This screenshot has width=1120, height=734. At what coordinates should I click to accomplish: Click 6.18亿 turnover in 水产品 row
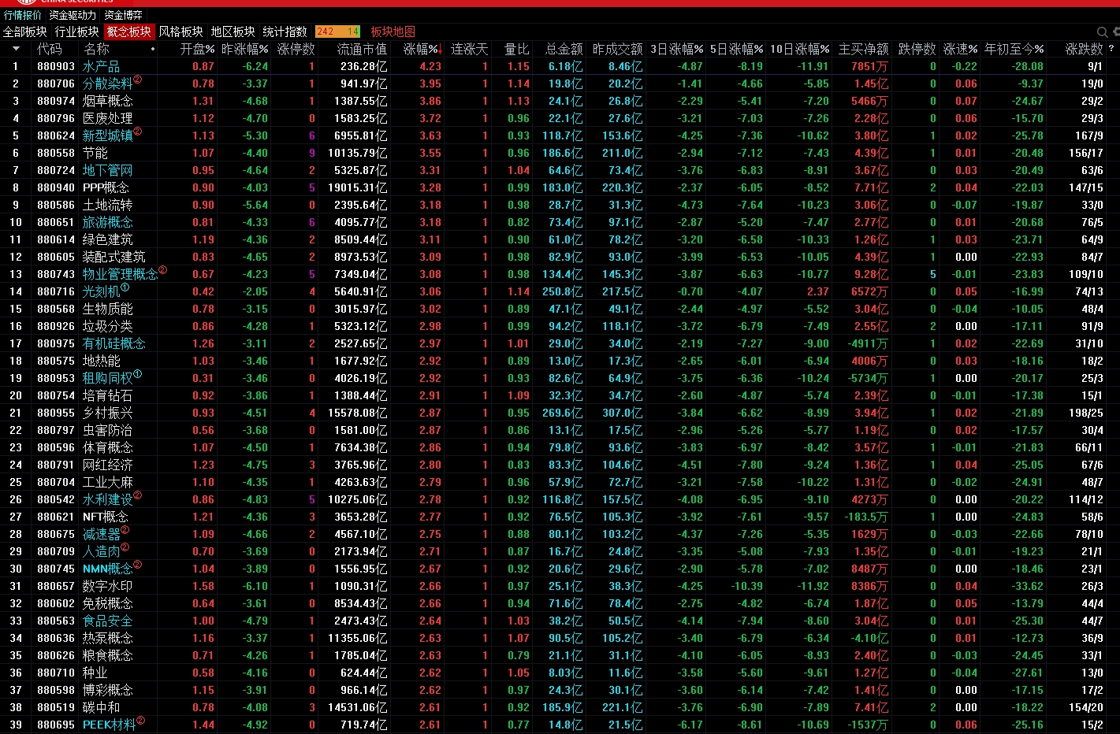(x=566, y=66)
